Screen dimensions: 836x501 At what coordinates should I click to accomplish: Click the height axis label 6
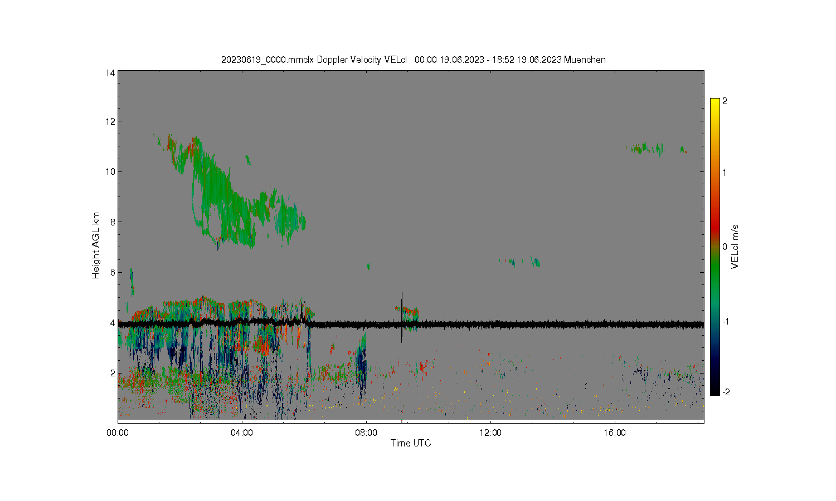coord(113,272)
